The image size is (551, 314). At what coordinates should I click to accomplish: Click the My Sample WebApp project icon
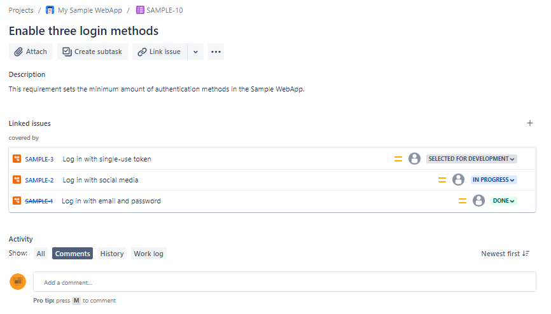(x=50, y=10)
